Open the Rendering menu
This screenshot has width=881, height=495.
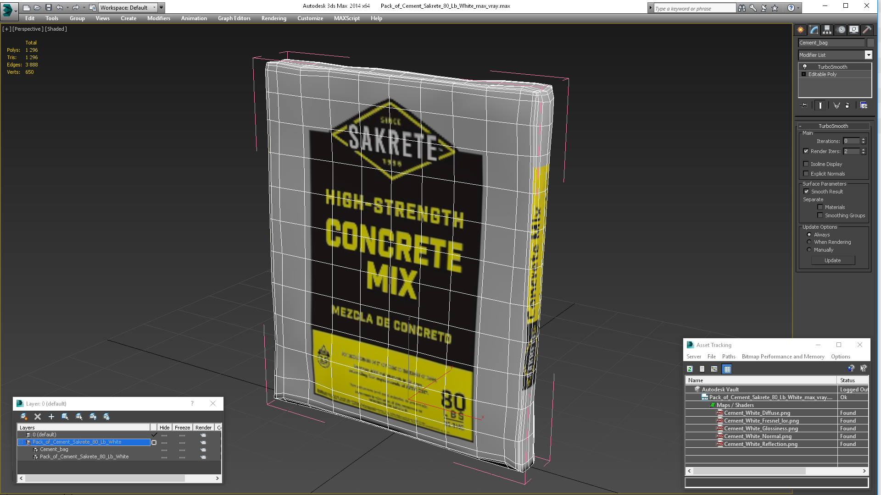tap(273, 18)
